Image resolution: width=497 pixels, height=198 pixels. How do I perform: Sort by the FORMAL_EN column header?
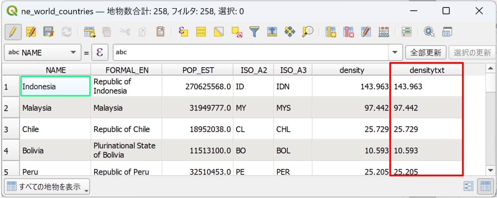(127, 70)
